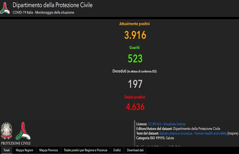Image resolution: width=239 pixels, height=154 pixels.
Task: Click the Visualizza licenza link
Action: coord(174,124)
